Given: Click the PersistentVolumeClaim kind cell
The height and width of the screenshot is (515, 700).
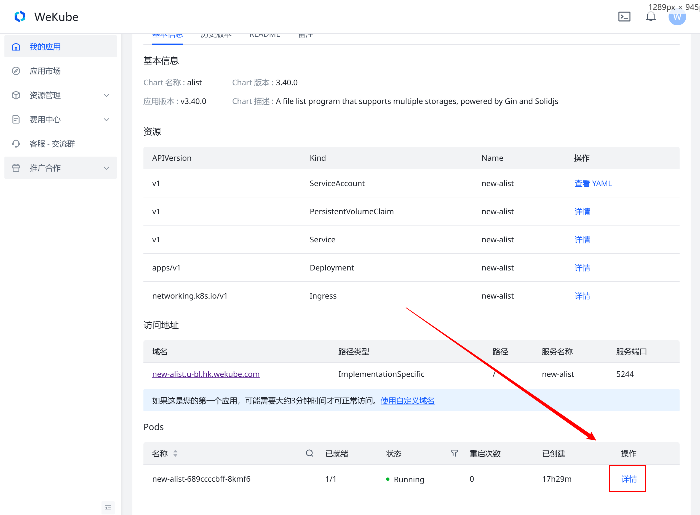Looking at the screenshot, I should [351, 211].
